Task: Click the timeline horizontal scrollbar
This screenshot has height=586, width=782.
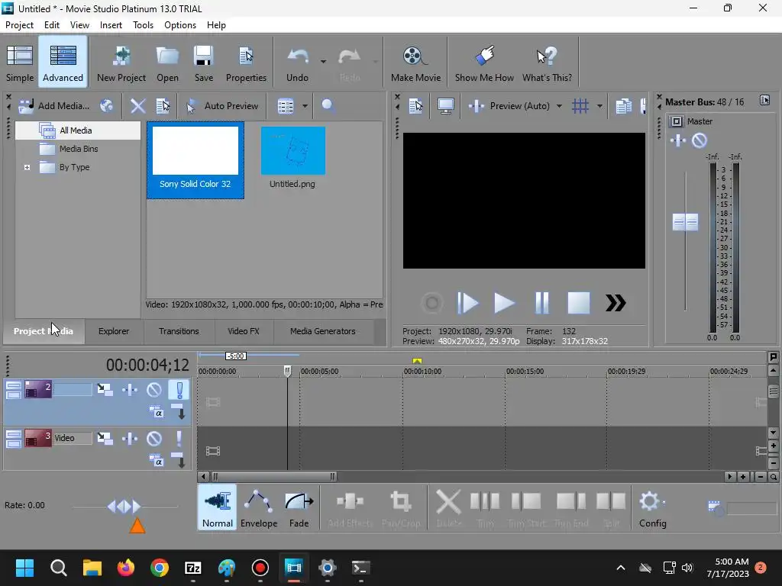Action: coord(274,477)
